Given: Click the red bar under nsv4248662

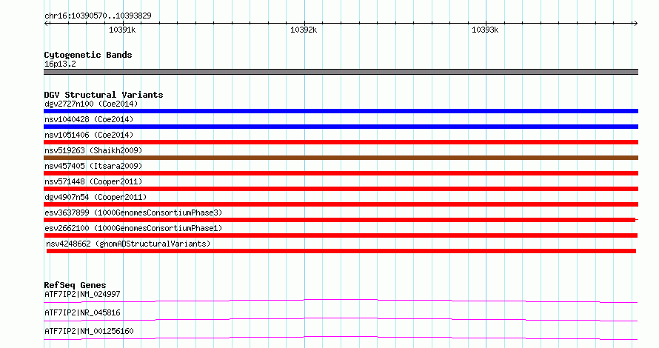Looking at the screenshot, I should (x=341, y=251).
